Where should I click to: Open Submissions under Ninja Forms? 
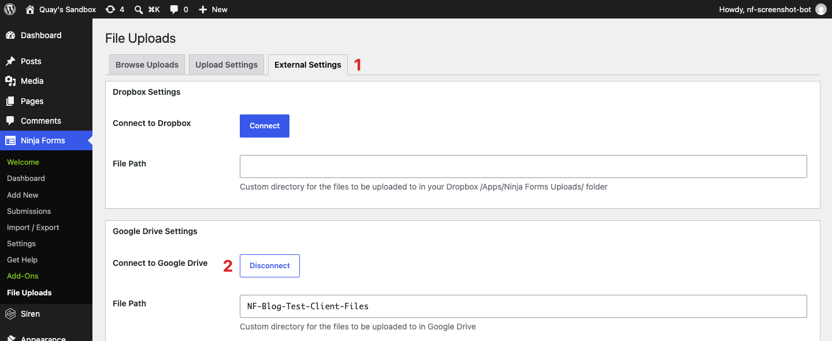click(29, 211)
